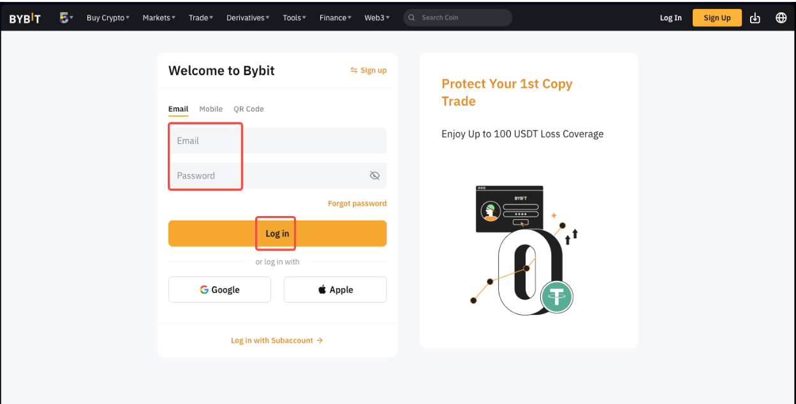Click the yellow Sign Up button

pyautogui.click(x=717, y=18)
